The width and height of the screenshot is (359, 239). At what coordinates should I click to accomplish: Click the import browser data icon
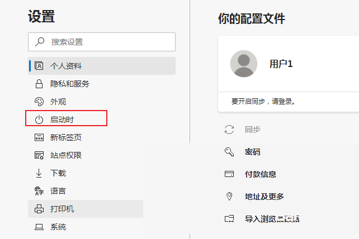(x=229, y=219)
